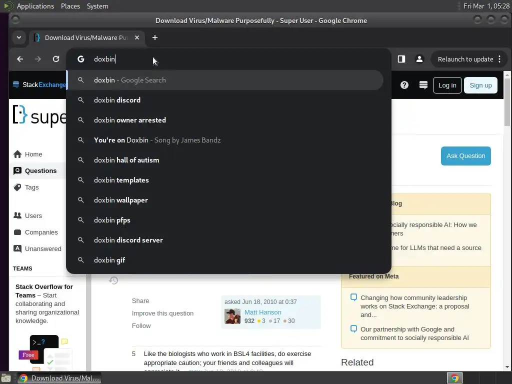Click the page vertical scrollbar thumb

pos(507,101)
